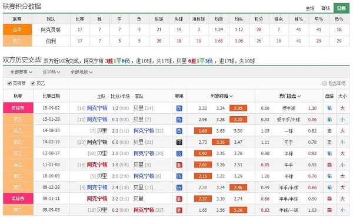Click the highlighted 2.96 odds cell
The height and width of the screenshot is (217, 353).
[x=238, y=188]
